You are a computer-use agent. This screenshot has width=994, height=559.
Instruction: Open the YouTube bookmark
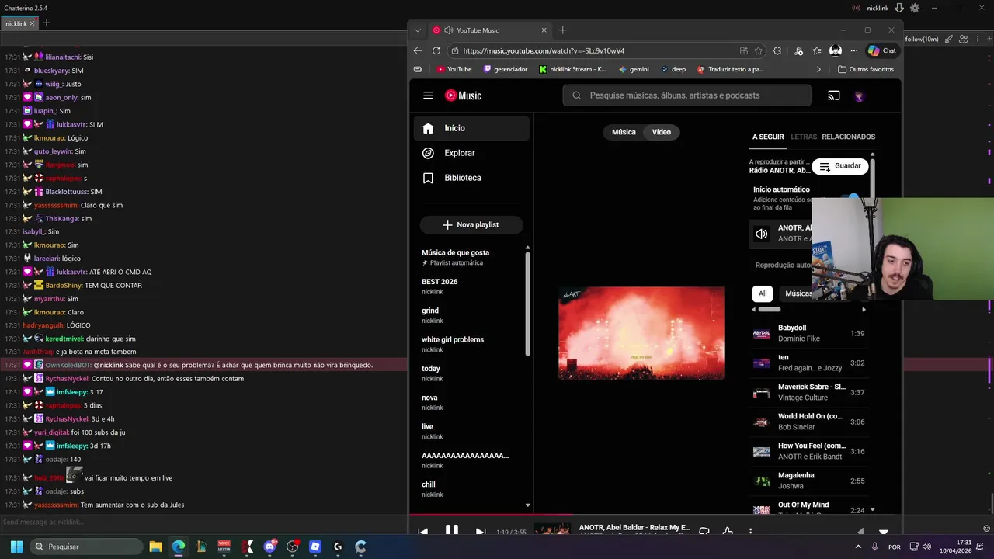click(454, 69)
